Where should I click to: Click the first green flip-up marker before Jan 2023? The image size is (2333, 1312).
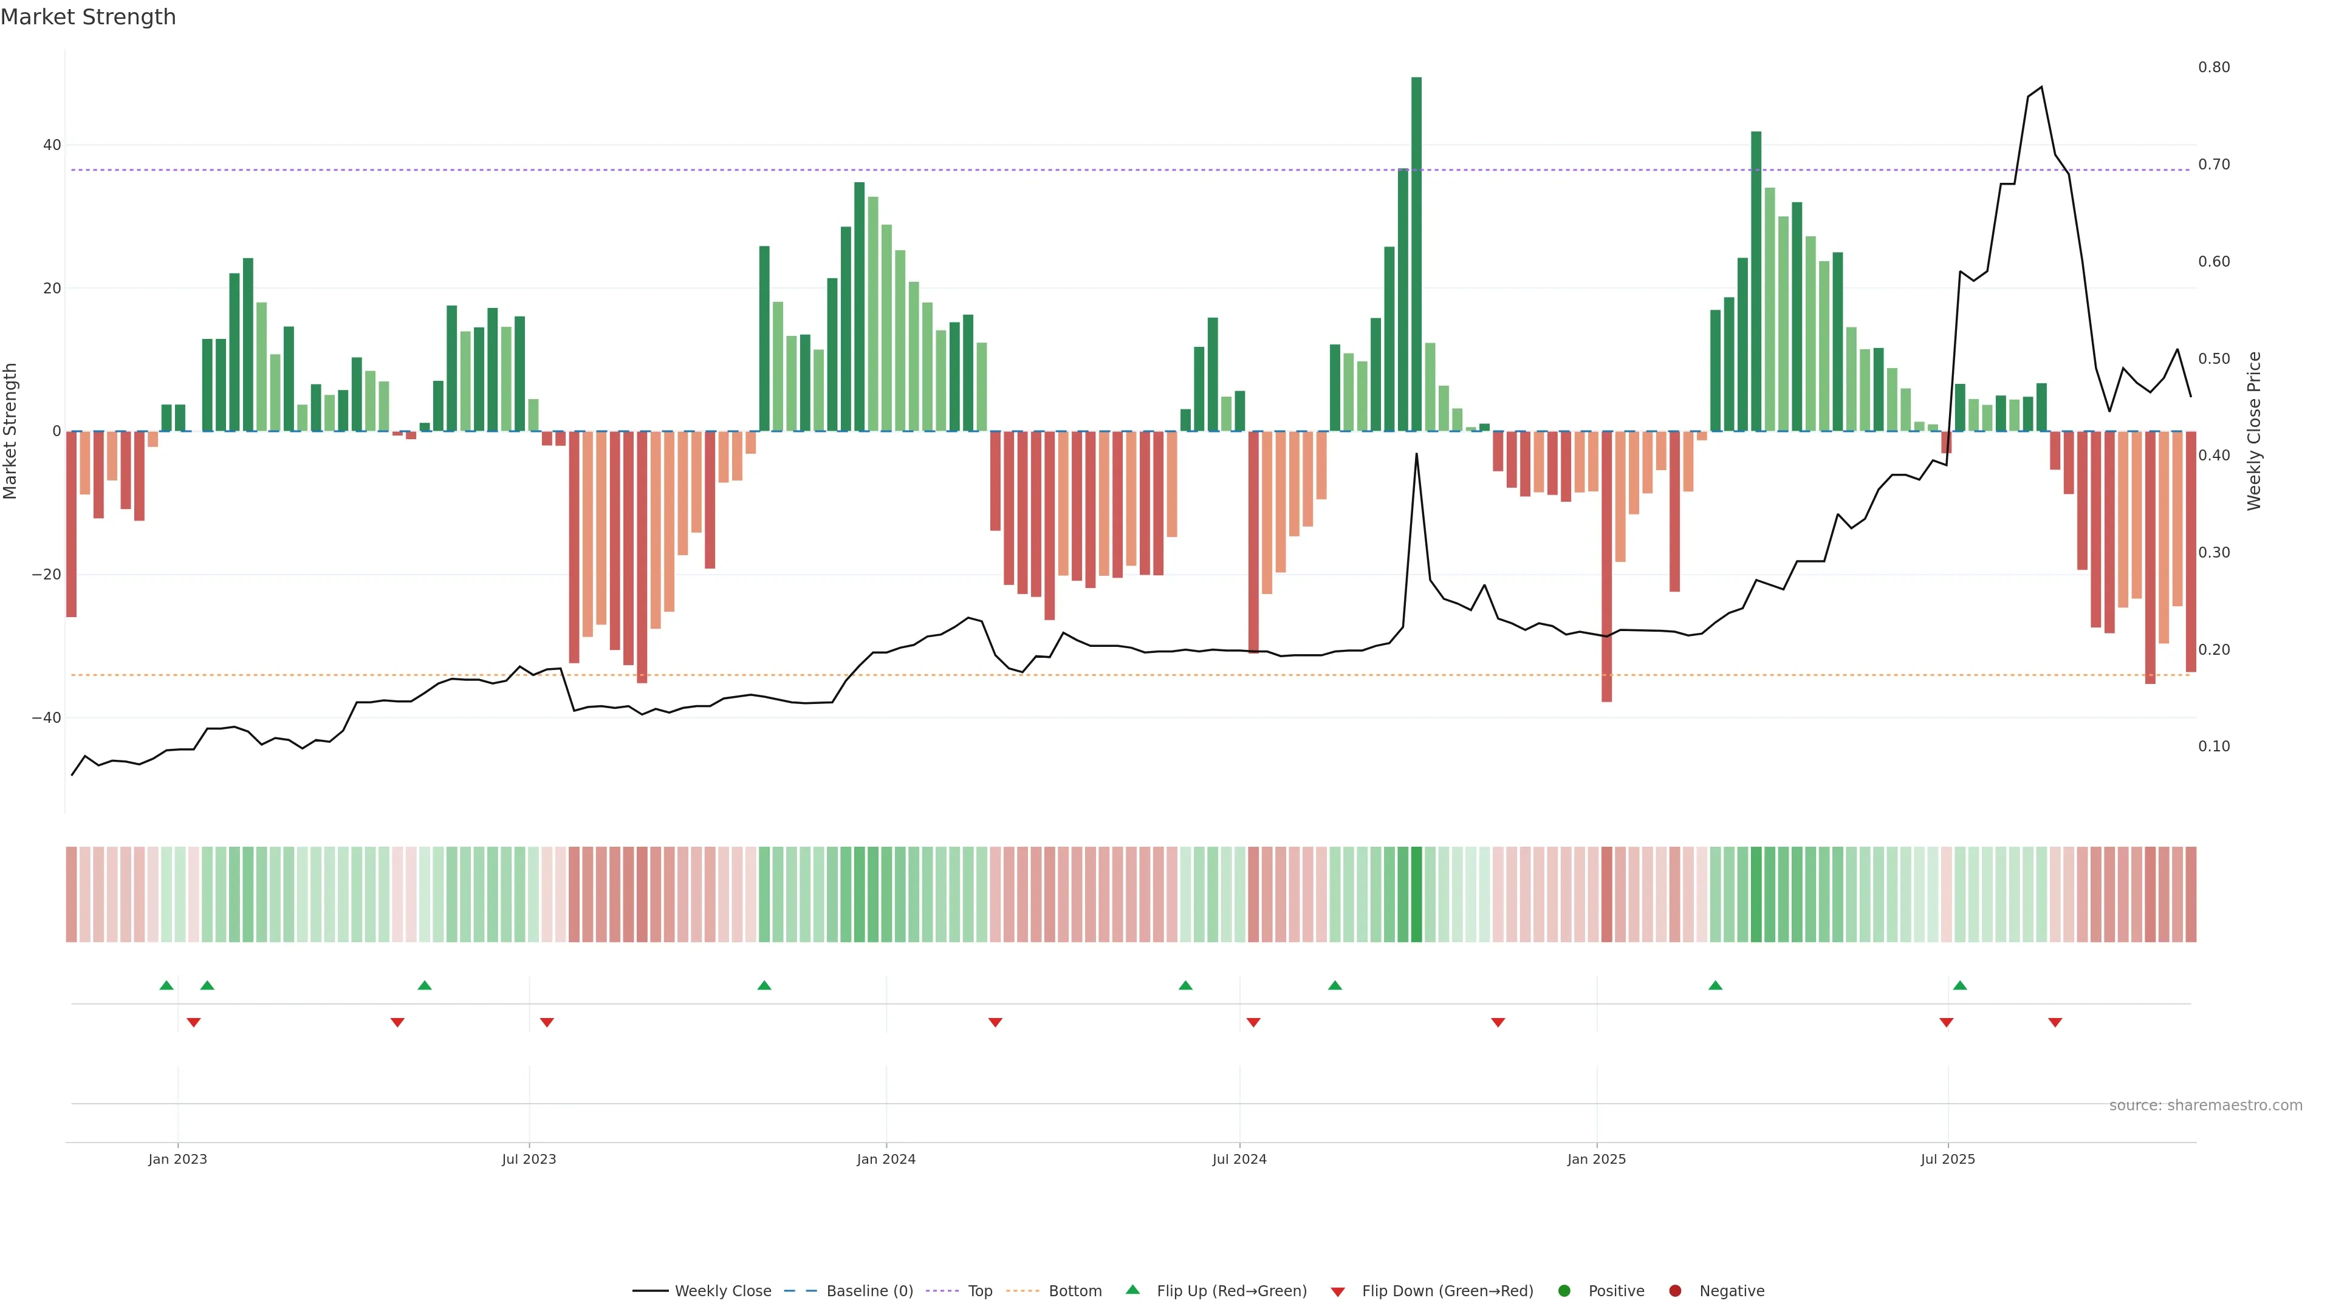pyautogui.click(x=166, y=985)
